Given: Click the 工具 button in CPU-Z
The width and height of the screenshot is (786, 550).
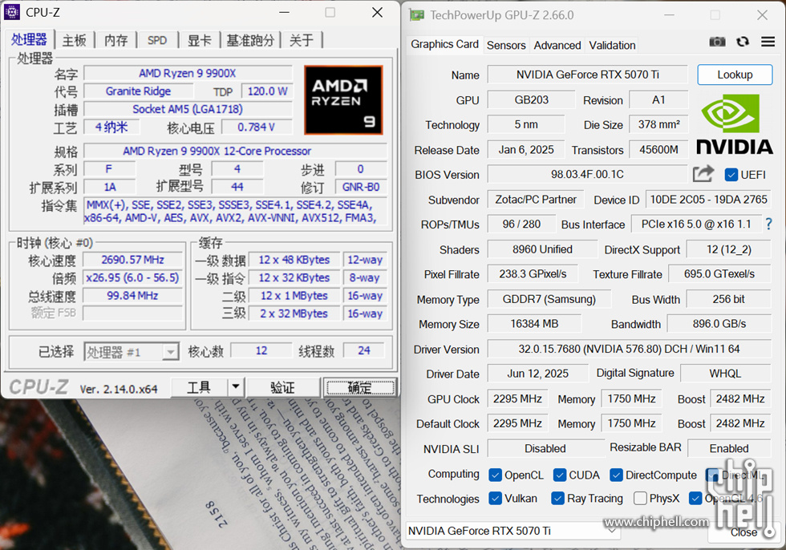Looking at the screenshot, I should [200, 387].
